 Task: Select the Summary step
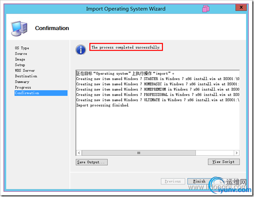[x=22, y=81]
